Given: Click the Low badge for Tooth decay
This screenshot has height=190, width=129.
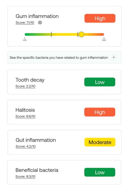Looking at the screenshot, I should click(x=100, y=82).
